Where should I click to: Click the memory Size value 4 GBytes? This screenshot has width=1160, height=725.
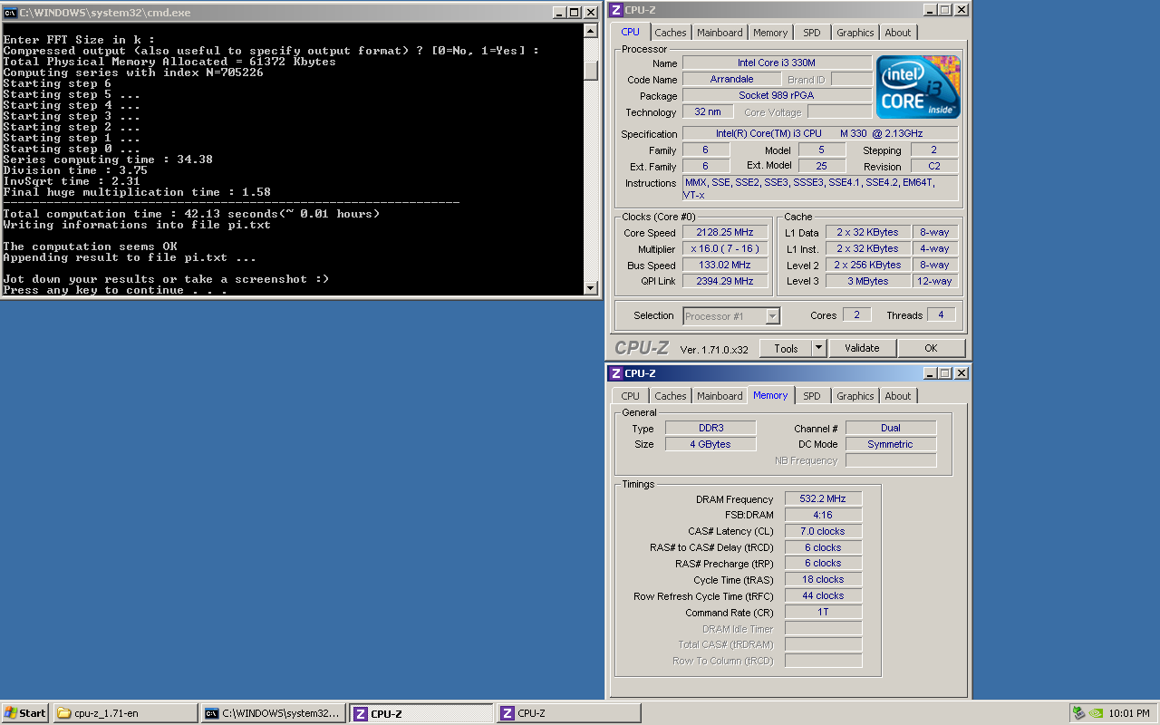(710, 444)
